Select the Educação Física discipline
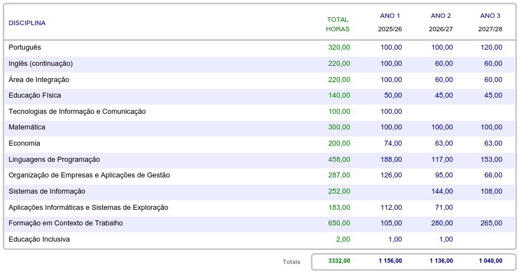The height and width of the screenshot is (274, 520). click(x=35, y=95)
